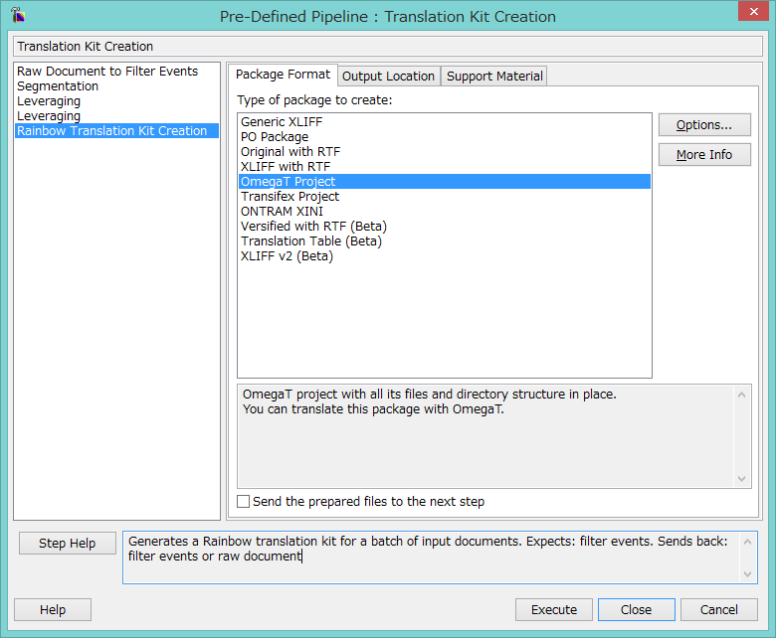Choose PO Package type
This screenshot has width=776, height=638.
click(445, 136)
